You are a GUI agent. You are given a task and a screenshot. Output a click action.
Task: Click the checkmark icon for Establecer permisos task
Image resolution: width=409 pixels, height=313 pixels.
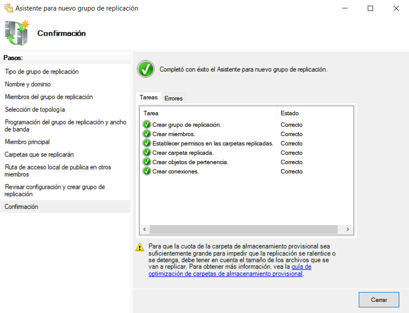pyautogui.click(x=147, y=144)
